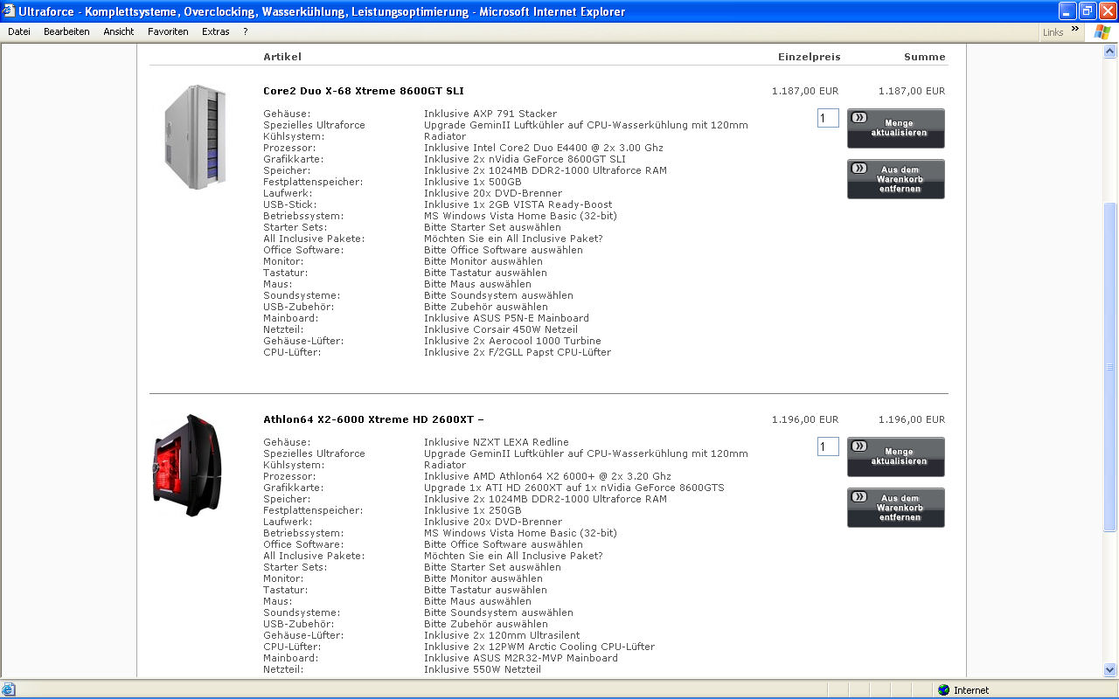This screenshot has width=1119, height=699.
Task: Click the Internet Explorer icon in title bar
Action: [10, 11]
